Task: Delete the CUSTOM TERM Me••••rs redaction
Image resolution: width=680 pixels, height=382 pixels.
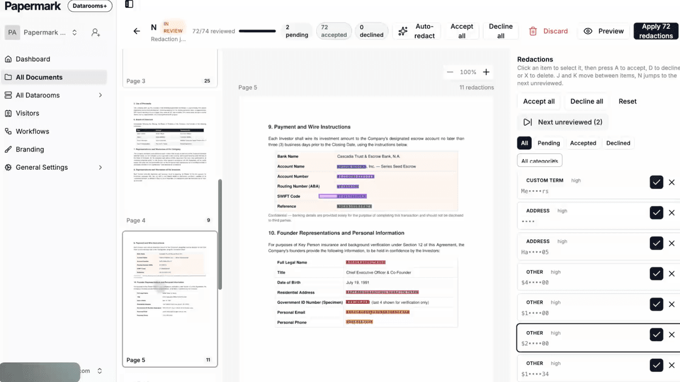Action: click(672, 182)
